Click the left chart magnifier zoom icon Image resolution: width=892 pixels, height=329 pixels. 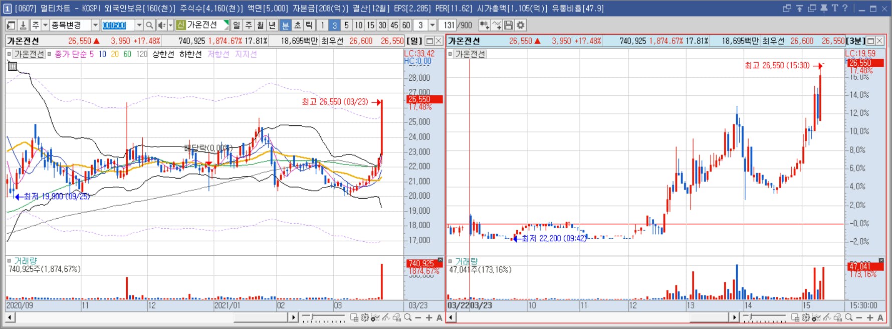[408, 317]
